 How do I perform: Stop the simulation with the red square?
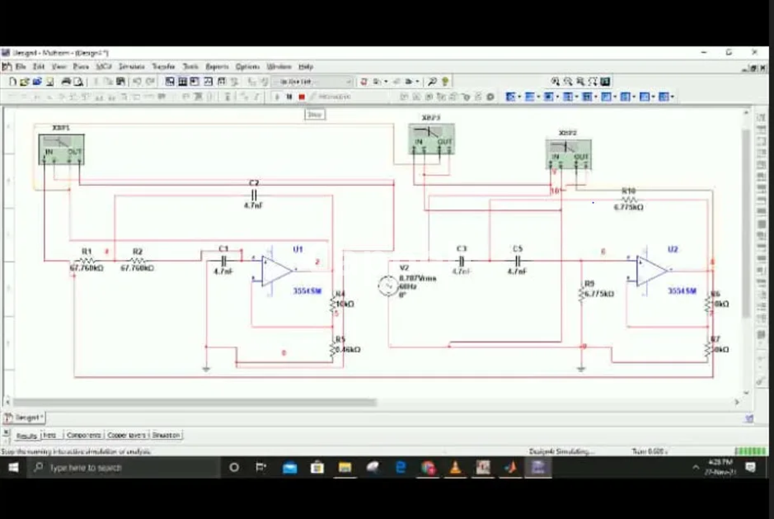tap(302, 97)
